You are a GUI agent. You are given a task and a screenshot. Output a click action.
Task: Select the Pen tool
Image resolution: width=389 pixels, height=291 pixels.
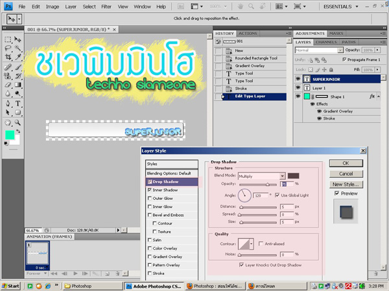point(8,103)
